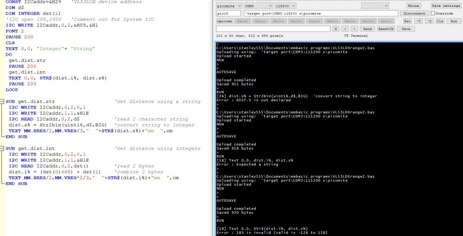
Task: Click the Disconnect button
Action: [x=415, y=14]
